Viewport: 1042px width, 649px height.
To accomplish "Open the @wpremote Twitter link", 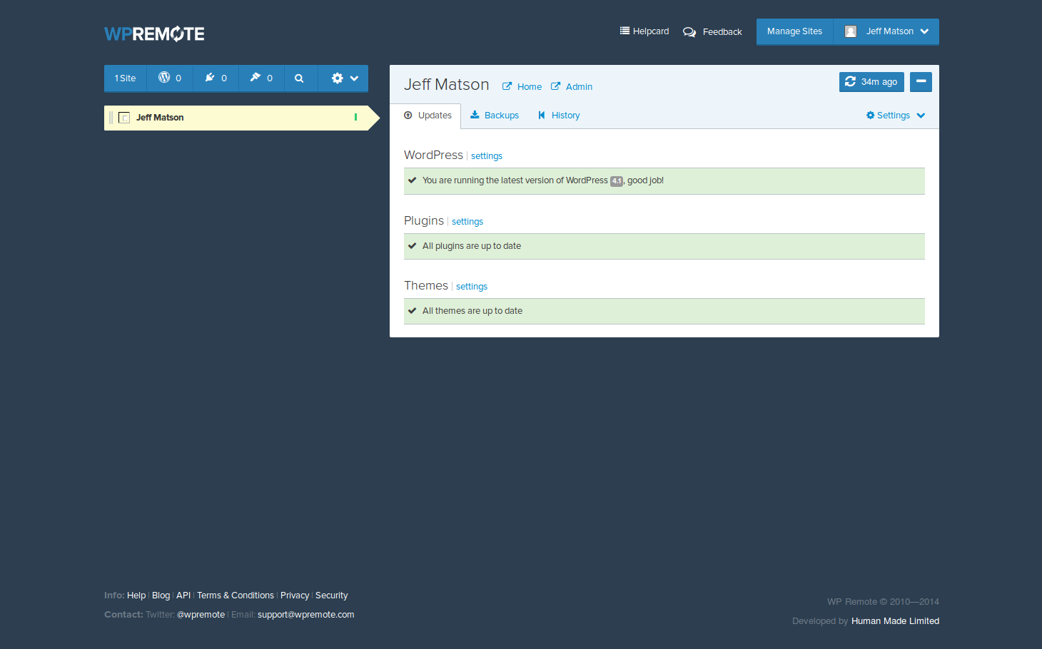I will (x=201, y=615).
